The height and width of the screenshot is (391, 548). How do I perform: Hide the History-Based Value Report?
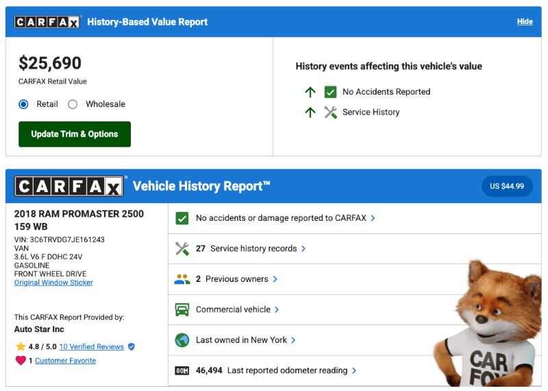[525, 22]
